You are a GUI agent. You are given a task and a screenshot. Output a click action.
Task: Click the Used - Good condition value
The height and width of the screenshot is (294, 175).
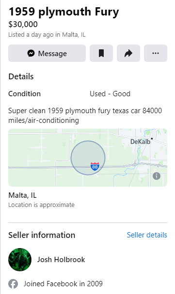click(x=110, y=94)
